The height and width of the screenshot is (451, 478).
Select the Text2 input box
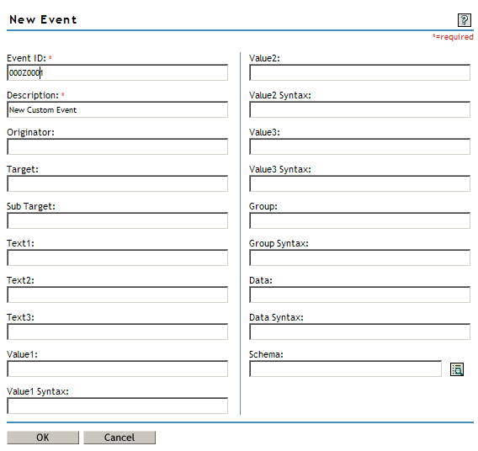pyautogui.click(x=117, y=294)
